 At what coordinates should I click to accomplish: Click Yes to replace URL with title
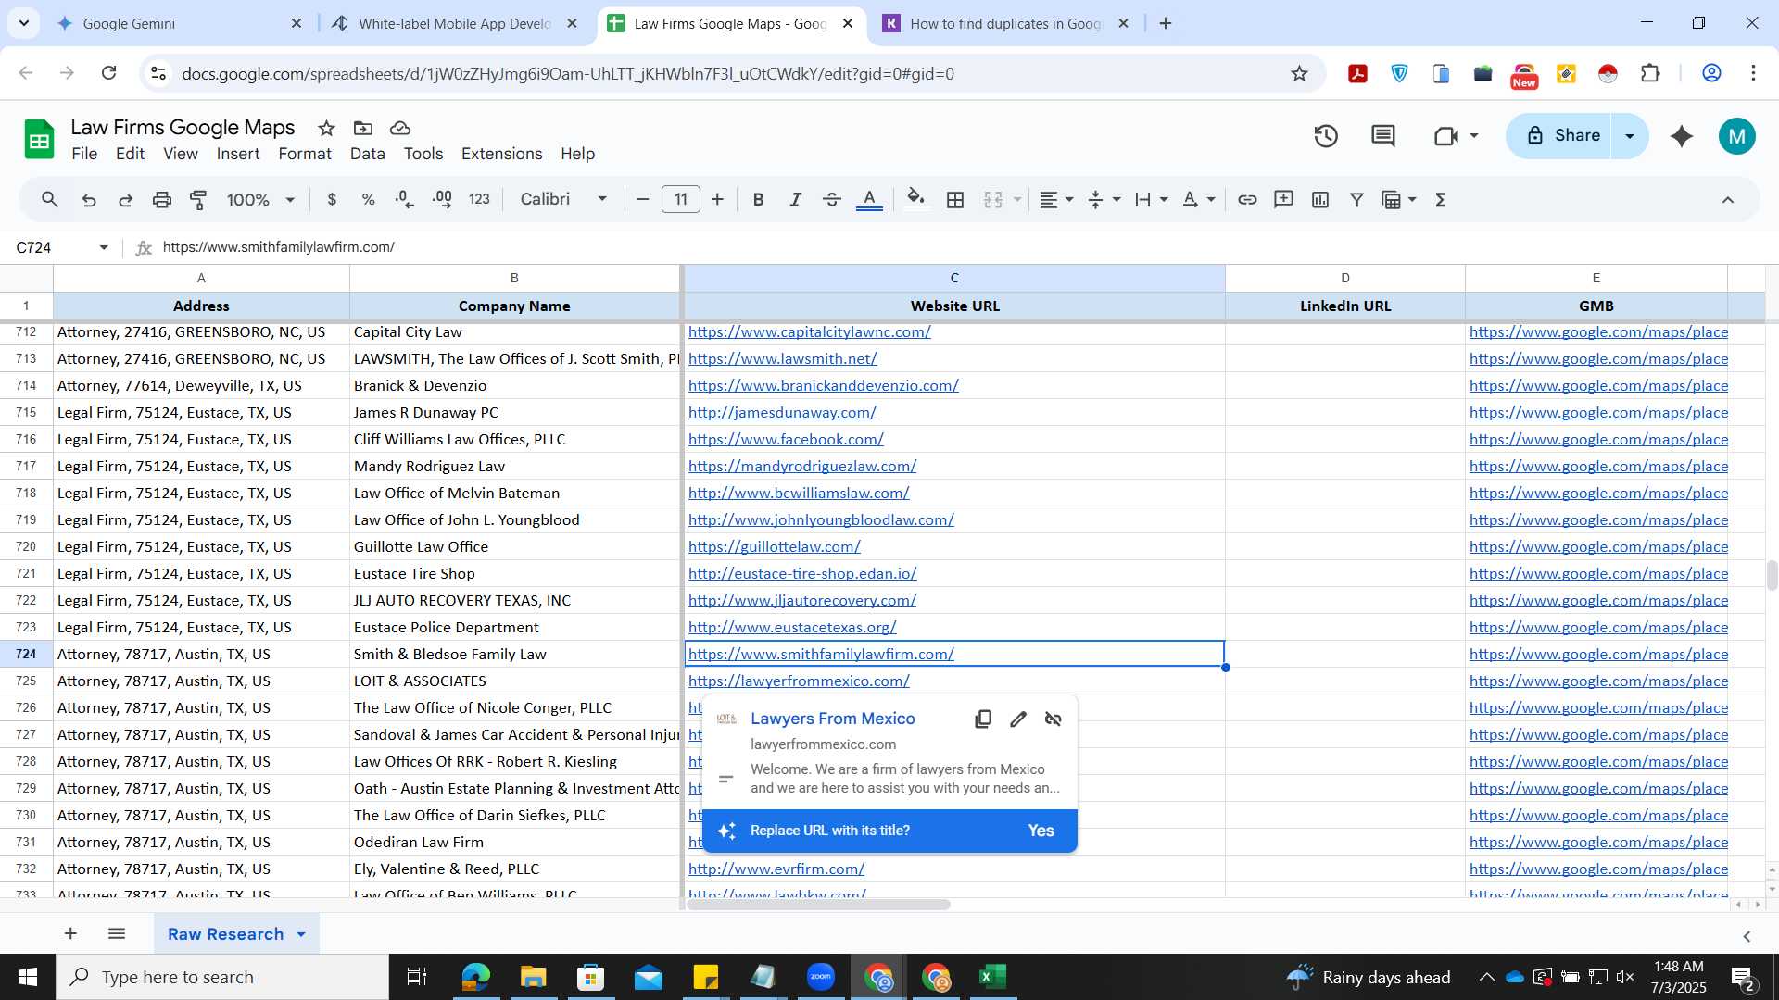pyautogui.click(x=1041, y=831)
